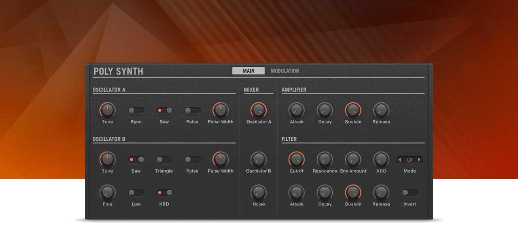Click the Filter envelope Release knob
518x233 pixels.
pyautogui.click(x=381, y=193)
